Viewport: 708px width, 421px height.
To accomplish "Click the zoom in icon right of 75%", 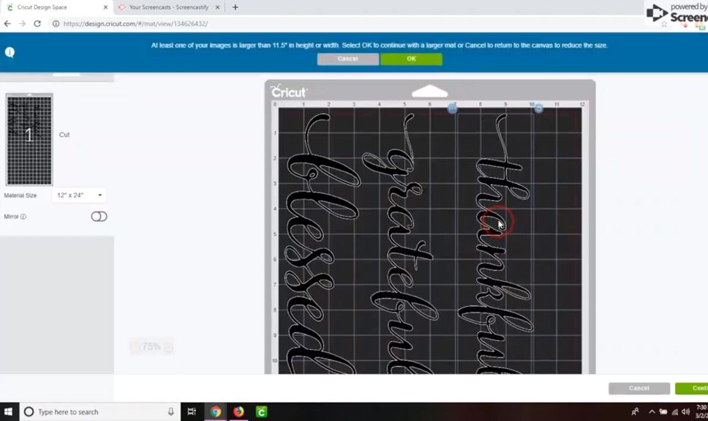I will pos(168,347).
